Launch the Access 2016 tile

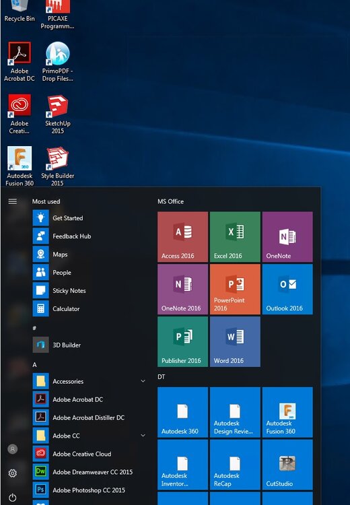pos(182,237)
